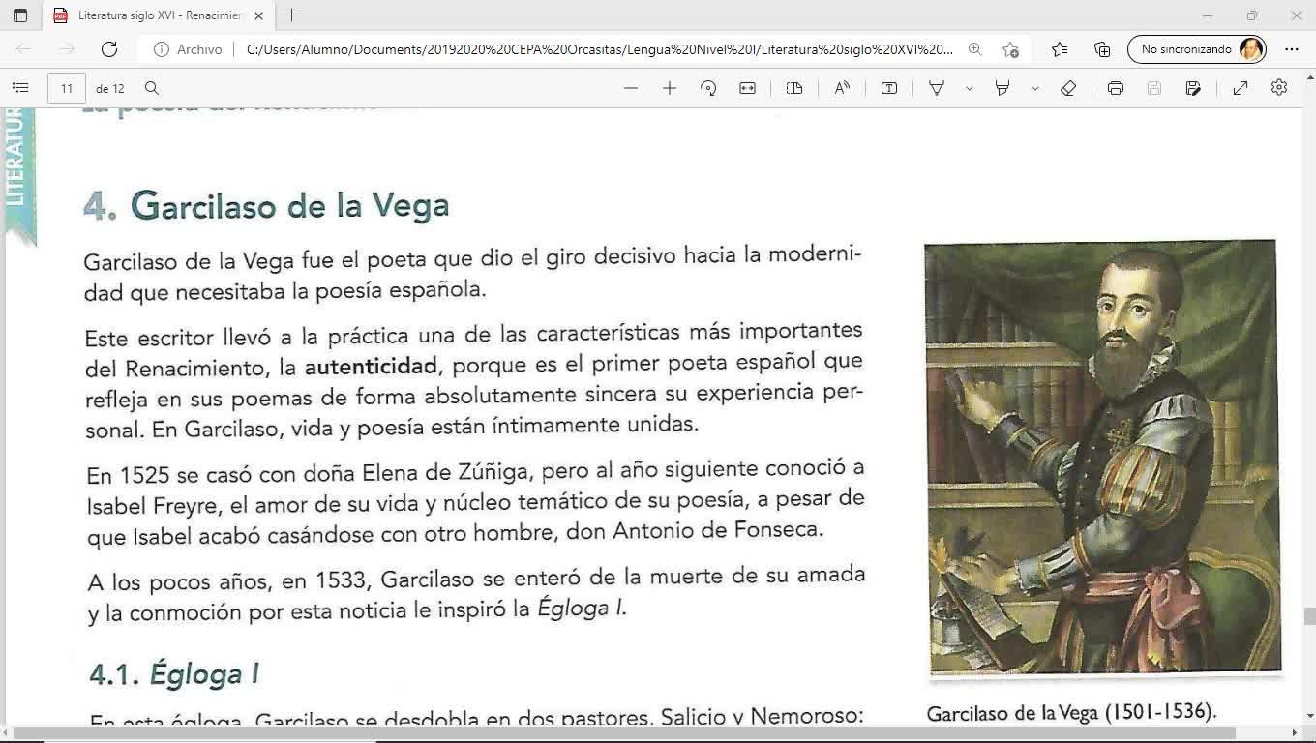Open Find in the PDF toolbar

pos(152,88)
